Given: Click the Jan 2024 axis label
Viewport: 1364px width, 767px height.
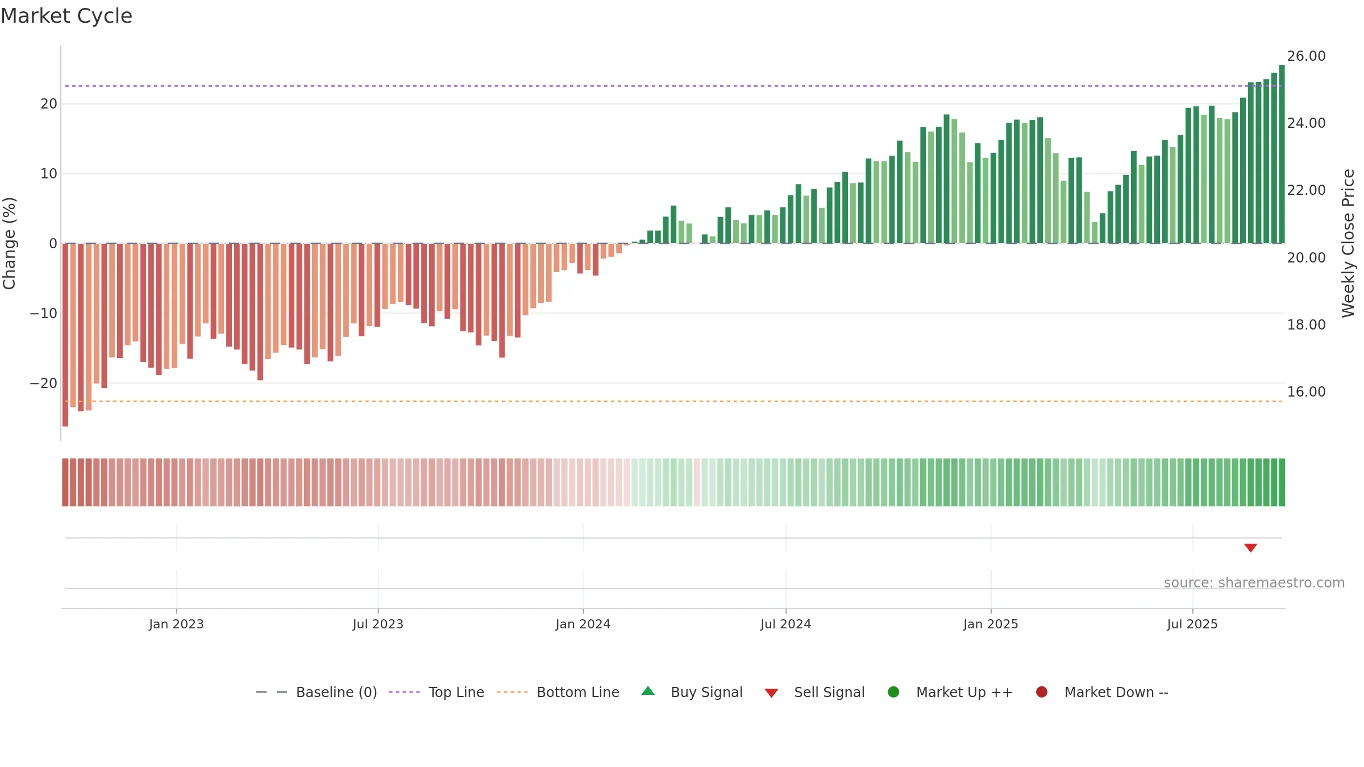Looking at the screenshot, I should point(583,624).
